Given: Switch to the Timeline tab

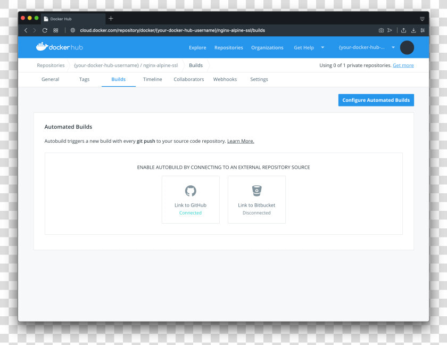Looking at the screenshot, I should tap(153, 79).
